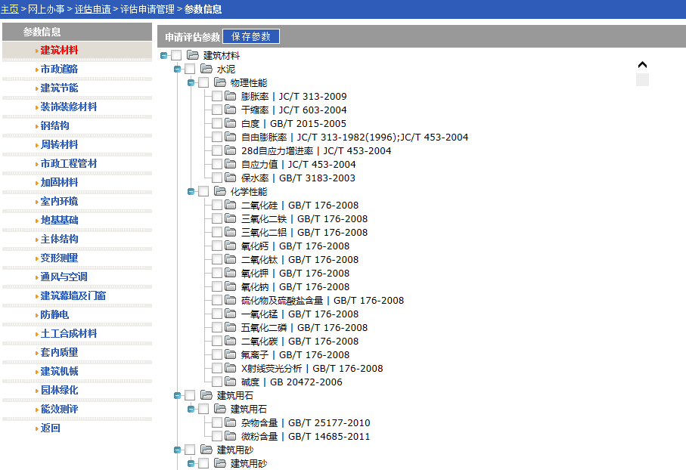
Task: Collapse the 化学性能 branch
Action: [x=191, y=192]
